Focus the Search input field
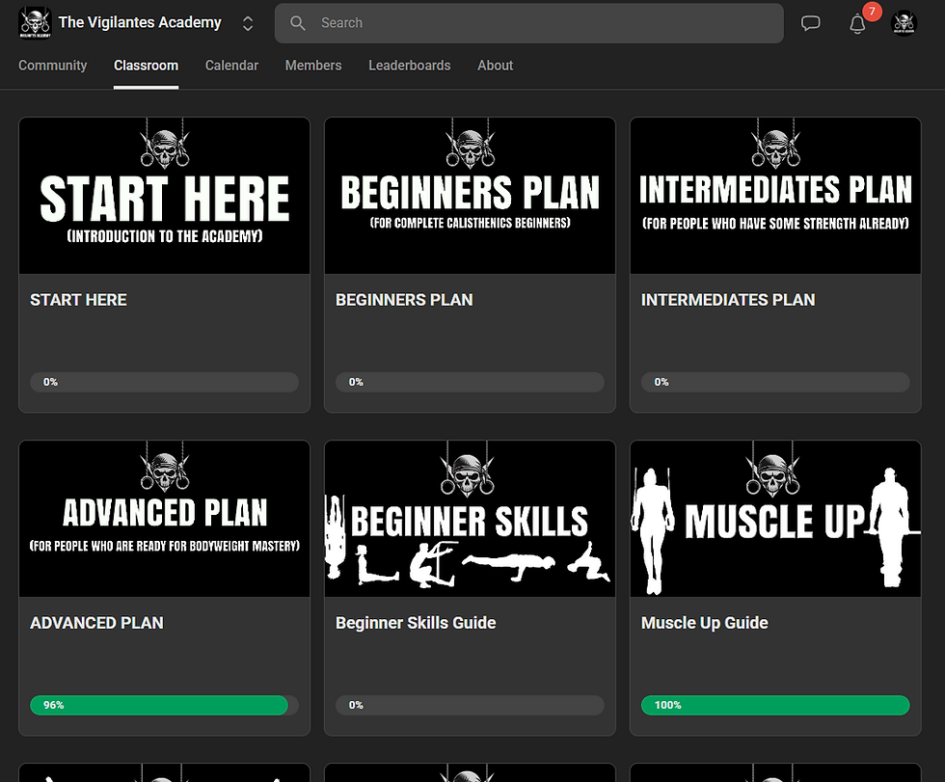 pyautogui.click(x=529, y=23)
